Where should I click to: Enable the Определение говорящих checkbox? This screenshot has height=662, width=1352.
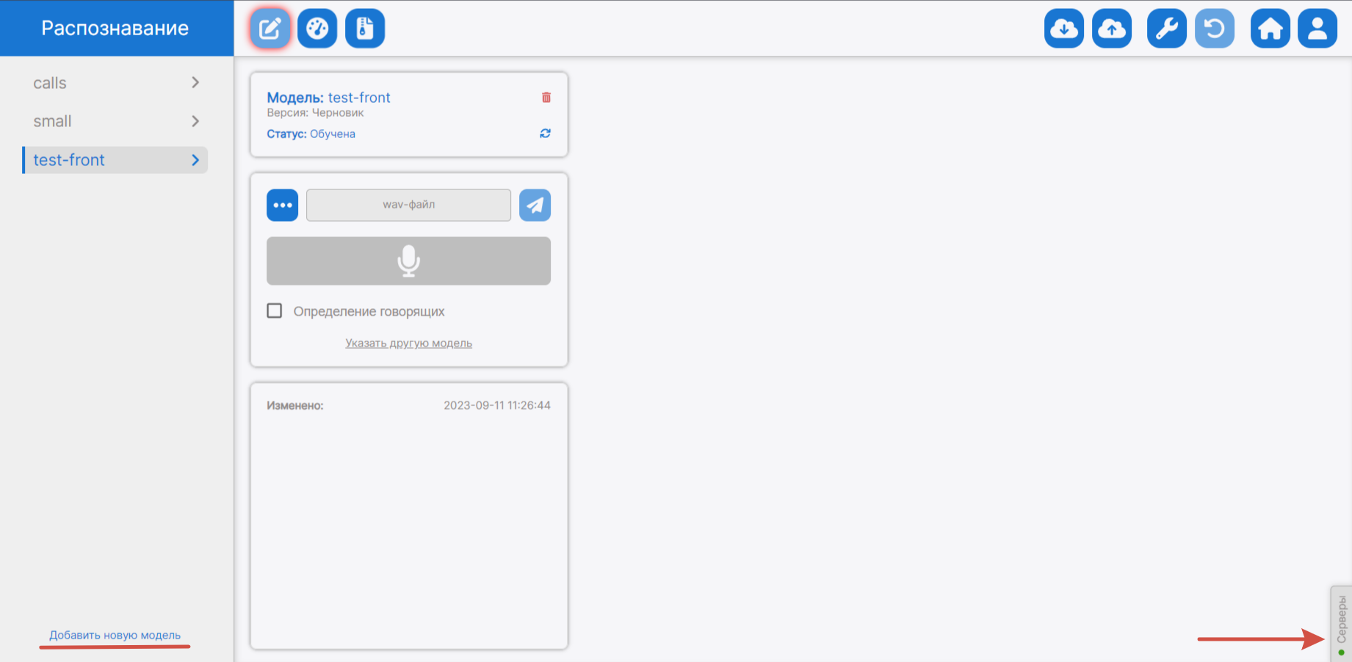(275, 311)
